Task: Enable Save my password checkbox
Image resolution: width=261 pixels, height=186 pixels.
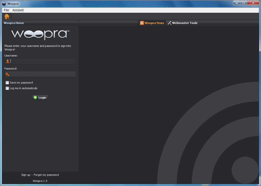Action: coord(7,83)
